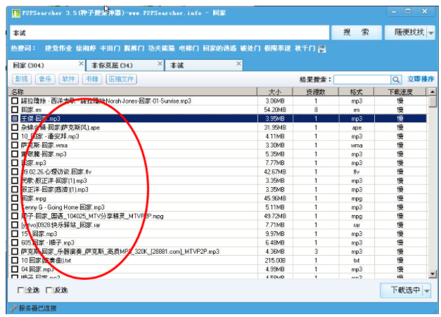Tick the 反选 invert selection checkbox
Image resolution: width=441 pixels, height=317 pixels.
(x=49, y=290)
